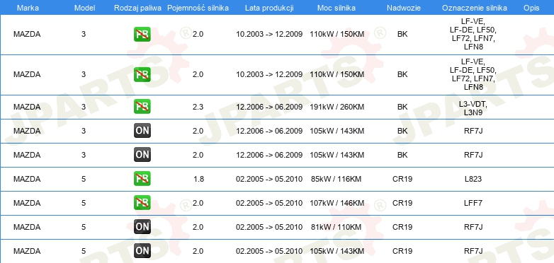554x263 pixels.
Task: Click the 85kW / 116KM power cell
Action: pos(336,179)
